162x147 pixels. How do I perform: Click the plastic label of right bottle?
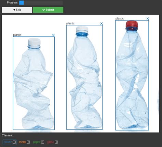(120, 19)
